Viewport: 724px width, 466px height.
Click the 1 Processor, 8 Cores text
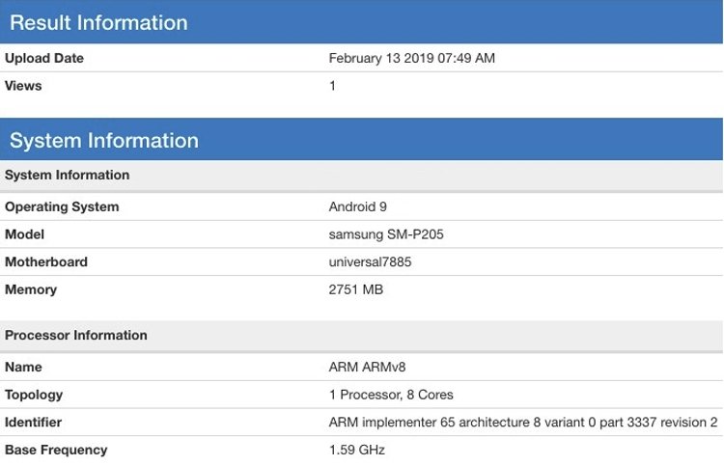[391, 395]
